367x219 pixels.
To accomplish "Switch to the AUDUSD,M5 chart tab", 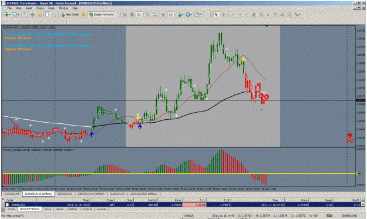I will click(x=117, y=194).
